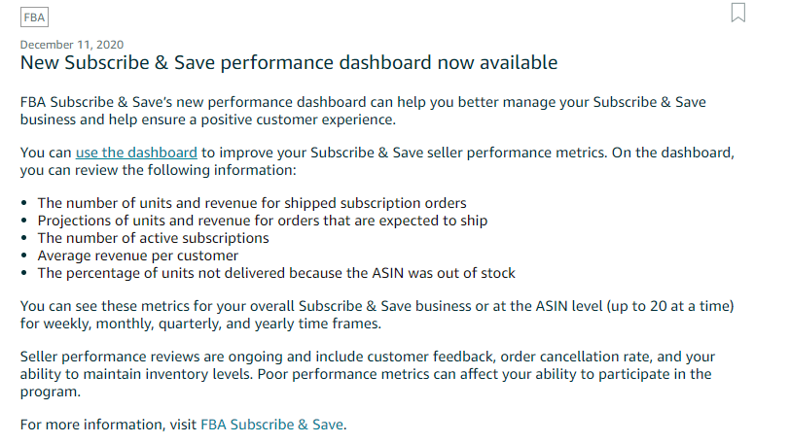The width and height of the screenshot is (790, 443).
Task: Click the FBA category tag
Action: click(34, 17)
